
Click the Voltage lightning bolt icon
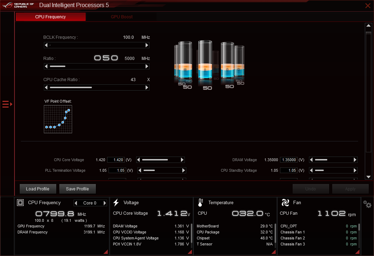pyautogui.click(x=116, y=203)
